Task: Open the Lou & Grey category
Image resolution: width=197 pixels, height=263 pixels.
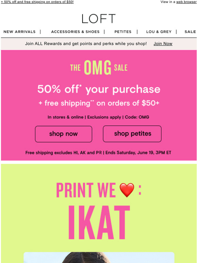Action: (159, 32)
